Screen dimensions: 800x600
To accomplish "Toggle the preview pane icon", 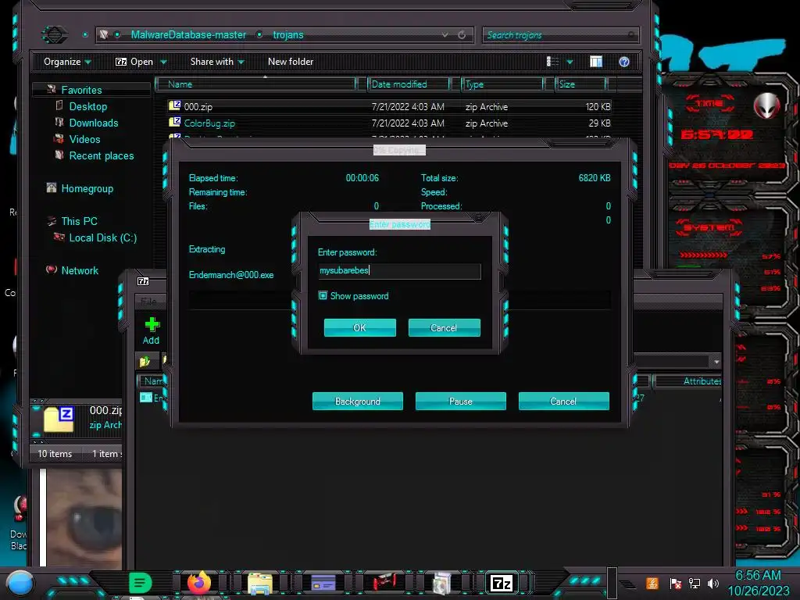I will click(596, 62).
